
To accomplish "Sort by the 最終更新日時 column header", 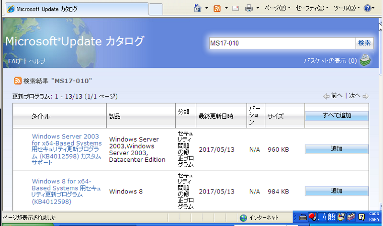I will tap(216, 116).
